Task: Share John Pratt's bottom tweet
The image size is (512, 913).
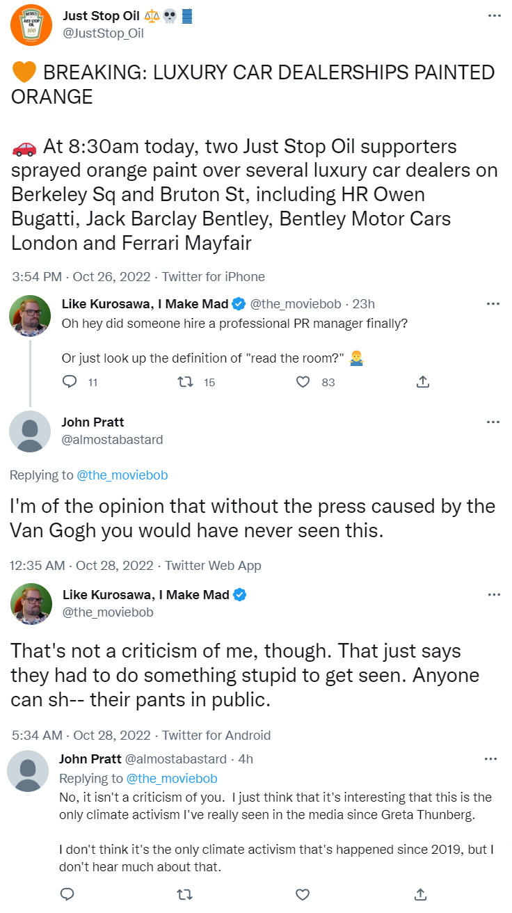Action: pyautogui.click(x=421, y=894)
